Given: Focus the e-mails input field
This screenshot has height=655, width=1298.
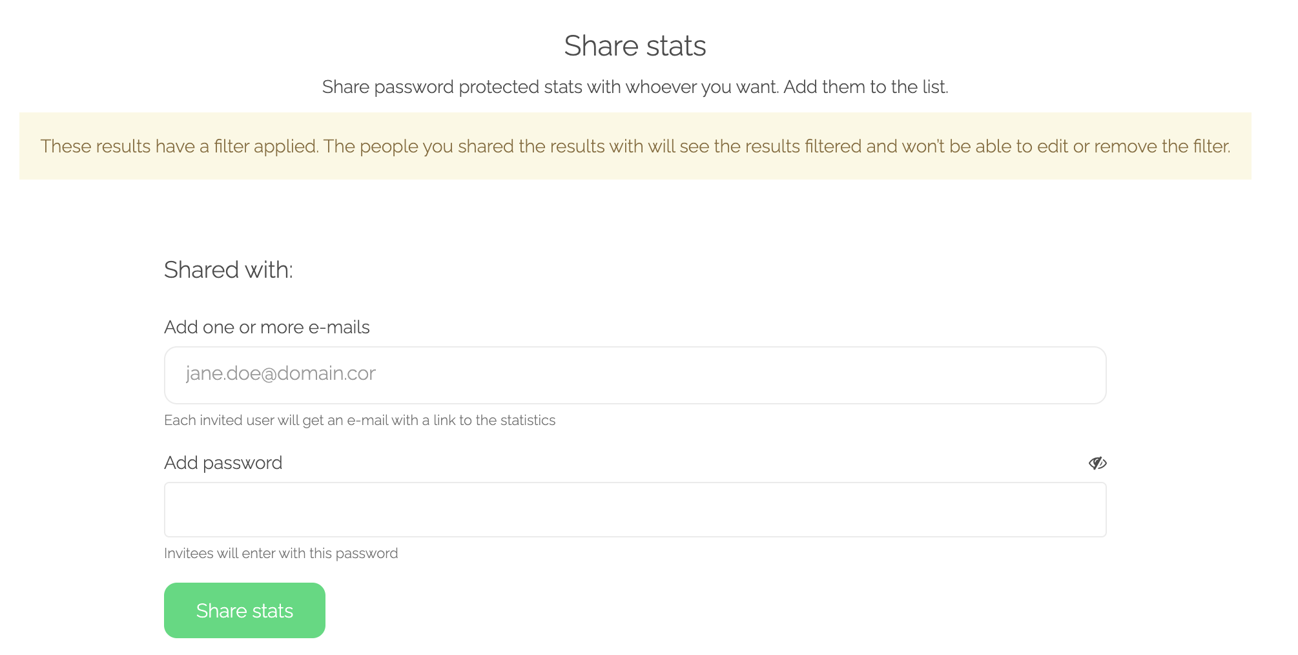Looking at the screenshot, I should [x=635, y=375].
